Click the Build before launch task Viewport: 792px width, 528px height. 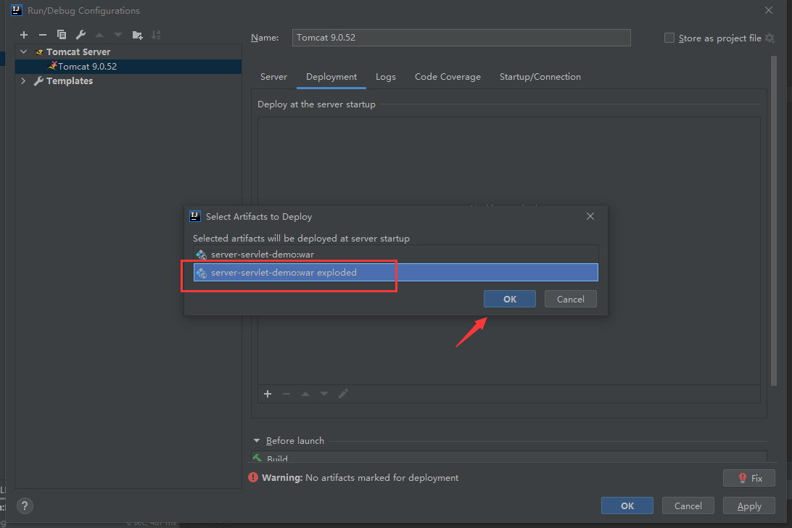(x=508, y=457)
